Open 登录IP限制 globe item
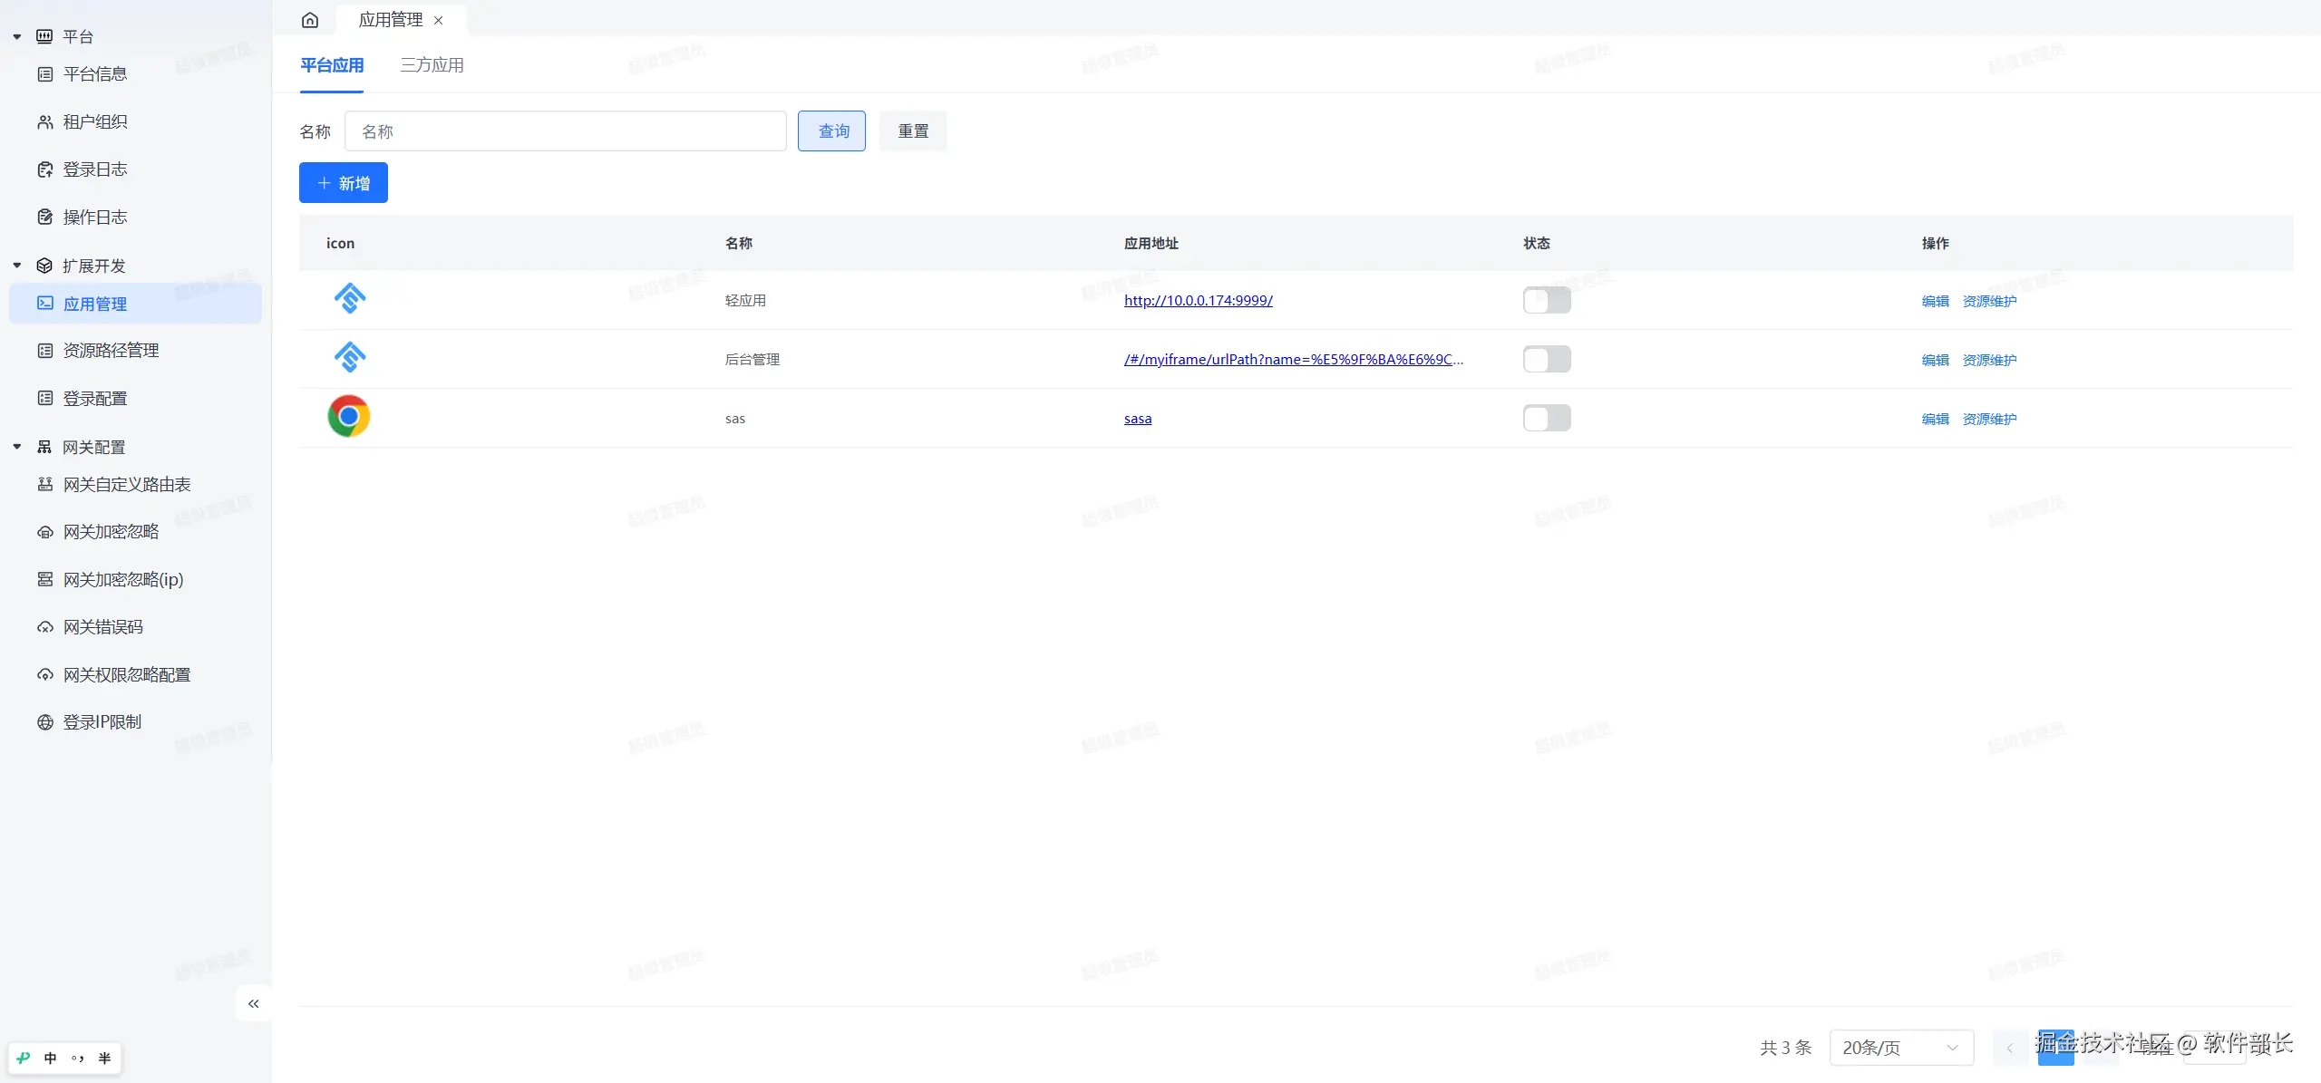The image size is (2321, 1083). pos(102,722)
